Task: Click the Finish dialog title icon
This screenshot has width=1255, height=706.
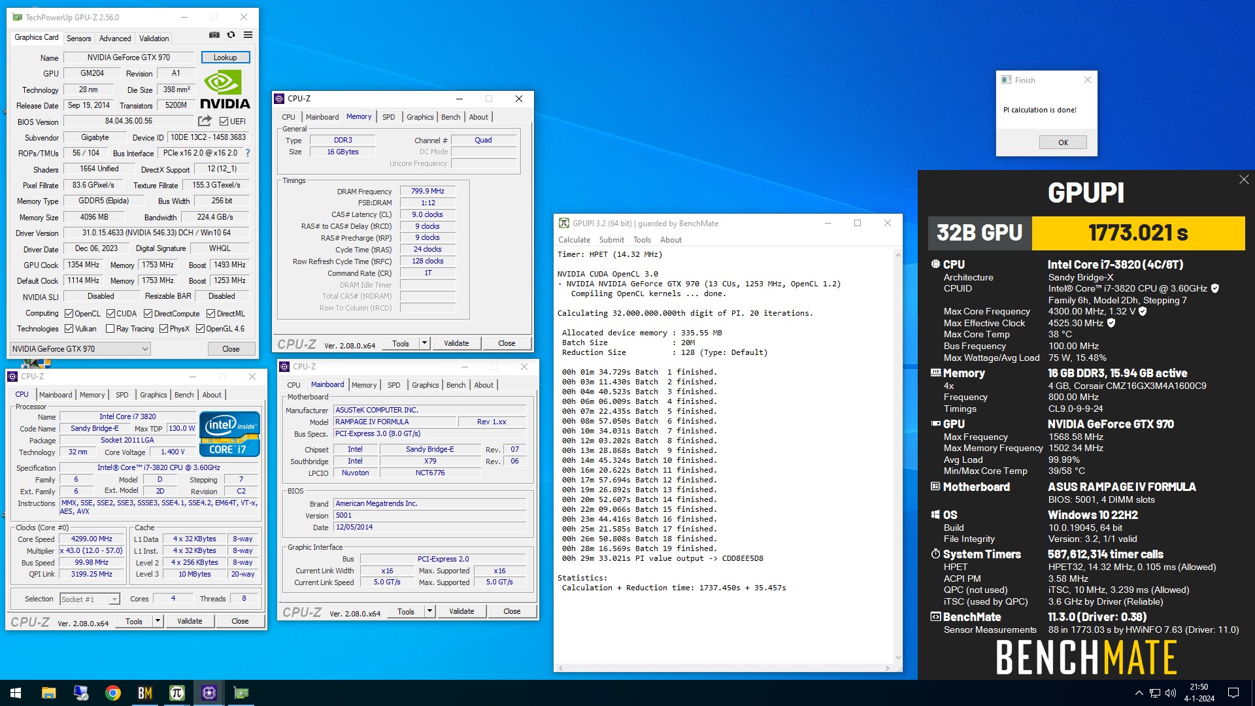Action: tap(1007, 80)
